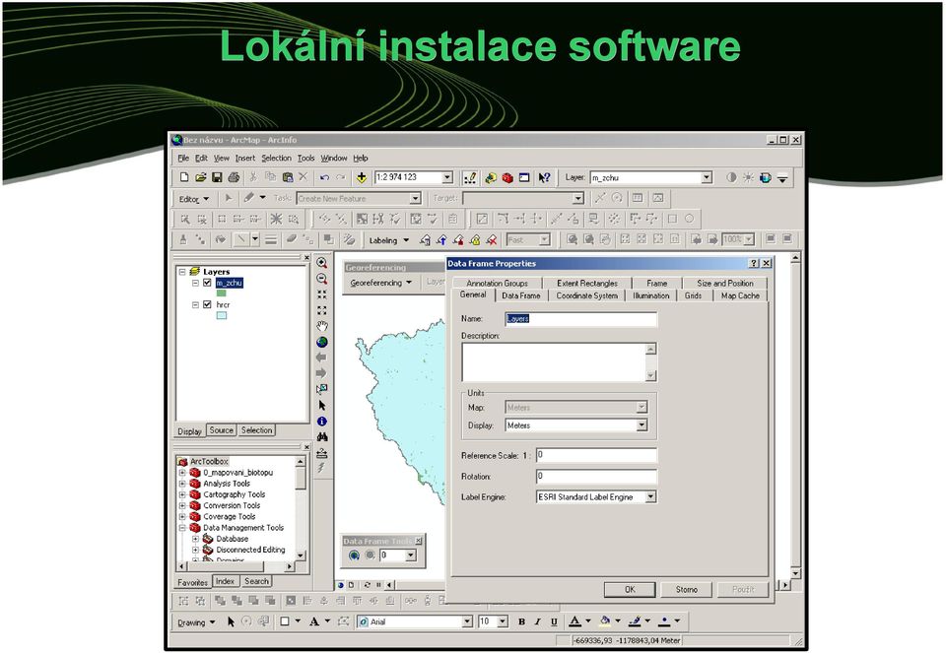Open the Georeferencing dropdown menu
Image resolution: width=946 pixels, height=653 pixels.
pos(380,283)
